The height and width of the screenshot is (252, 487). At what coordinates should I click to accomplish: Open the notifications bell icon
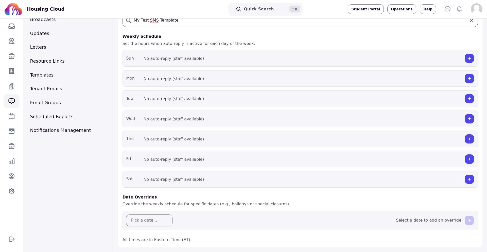pos(459,9)
